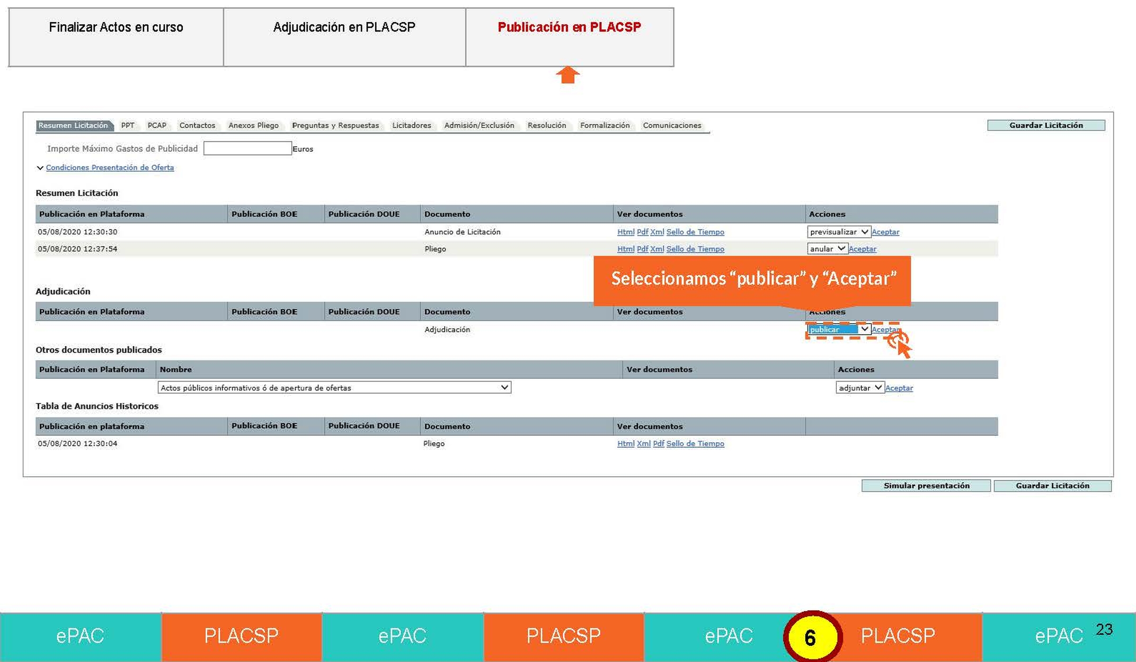
Task: Open the anular actions dropdown for Pliego
Action: coord(827,249)
